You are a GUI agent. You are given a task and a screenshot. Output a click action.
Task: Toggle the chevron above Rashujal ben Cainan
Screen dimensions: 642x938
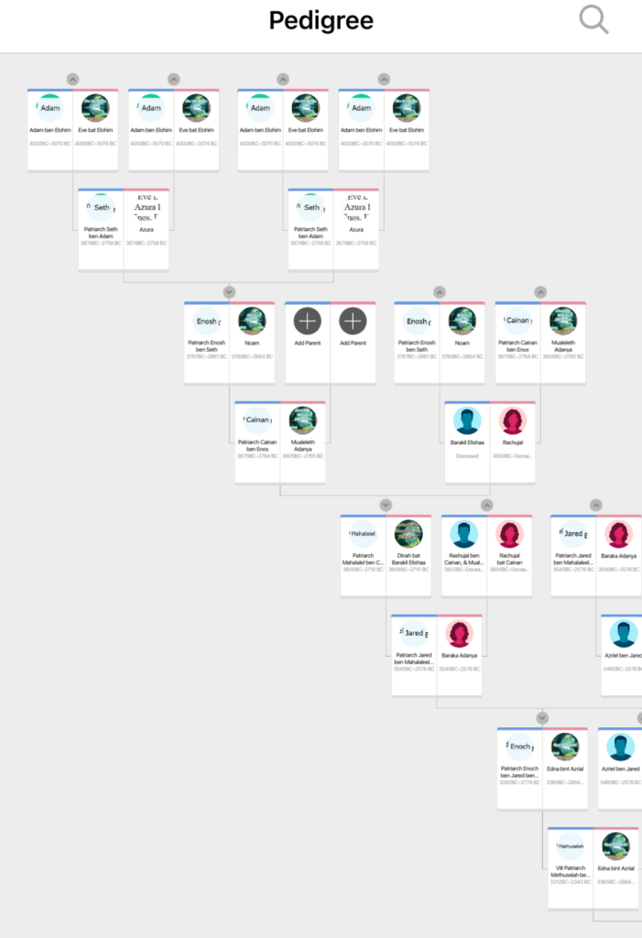pyautogui.click(x=486, y=505)
